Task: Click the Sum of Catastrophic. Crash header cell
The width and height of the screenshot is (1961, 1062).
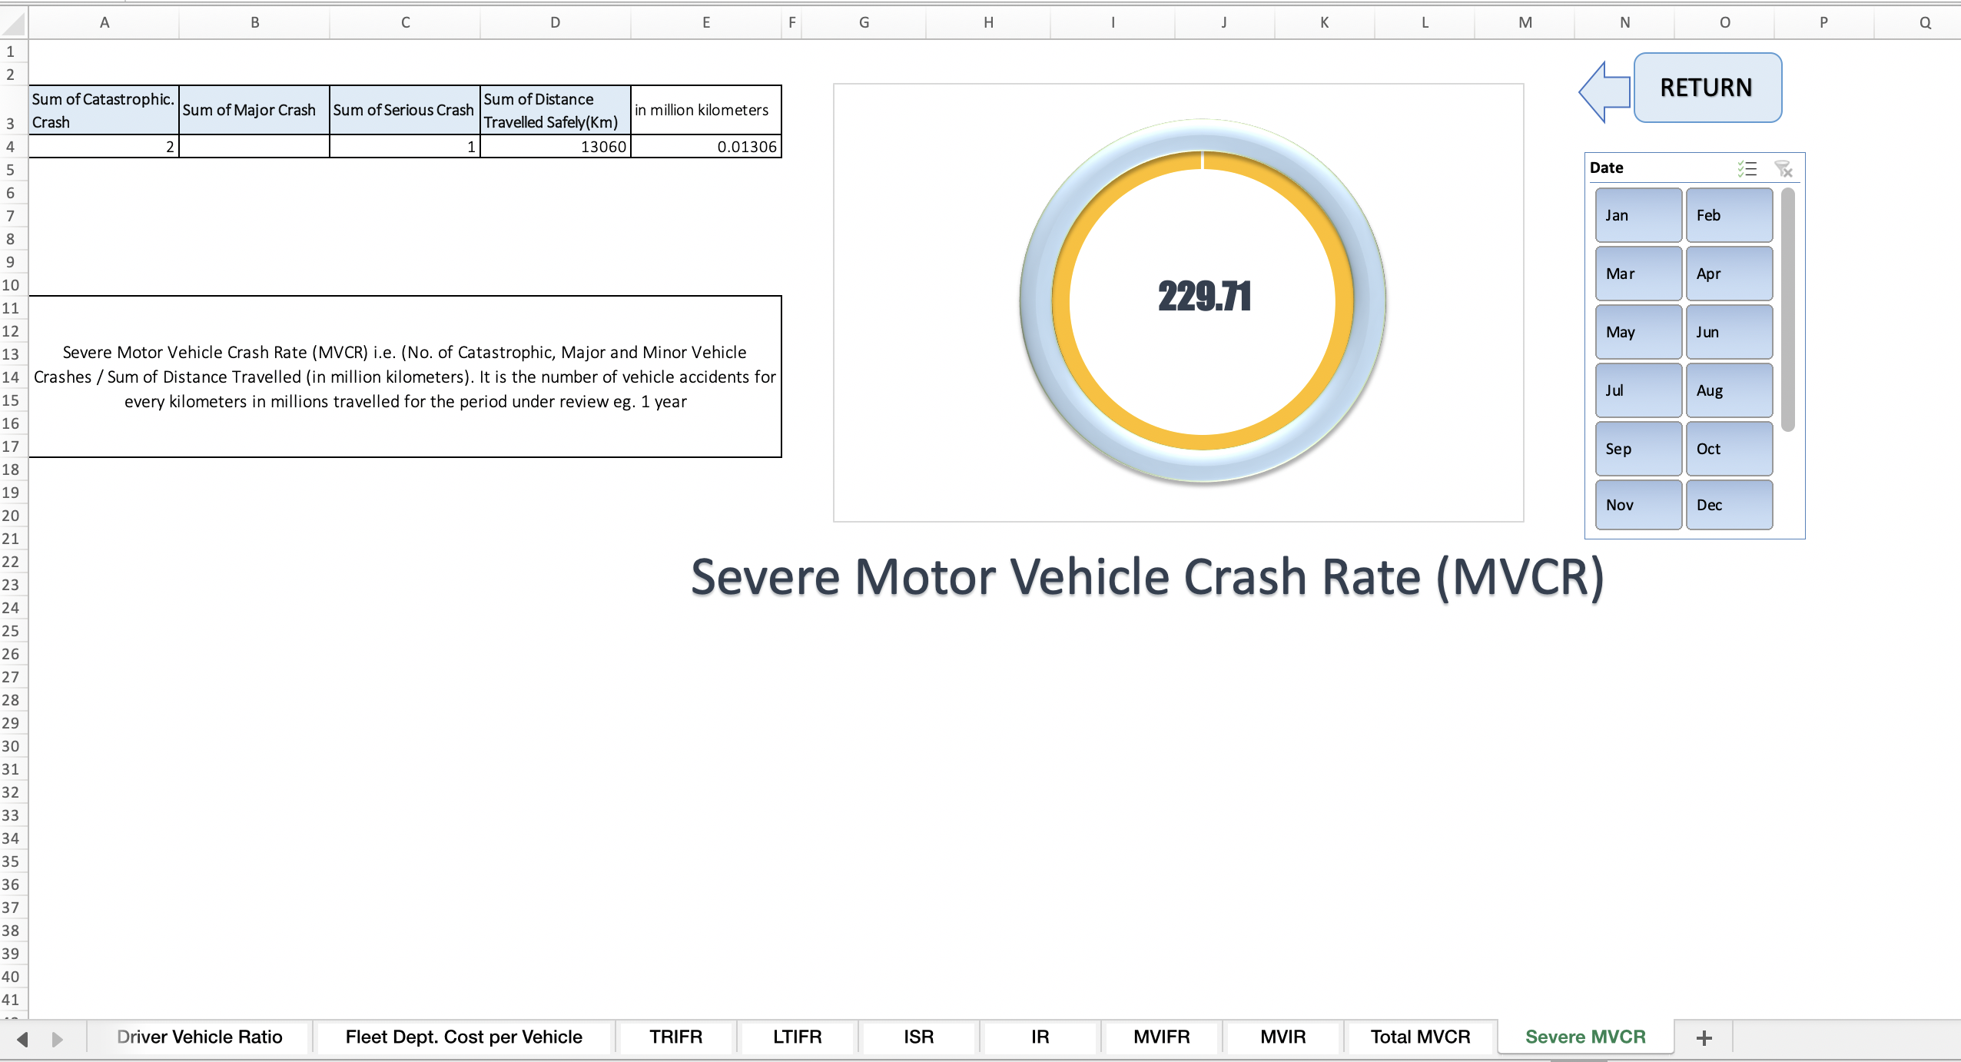Action: [104, 111]
